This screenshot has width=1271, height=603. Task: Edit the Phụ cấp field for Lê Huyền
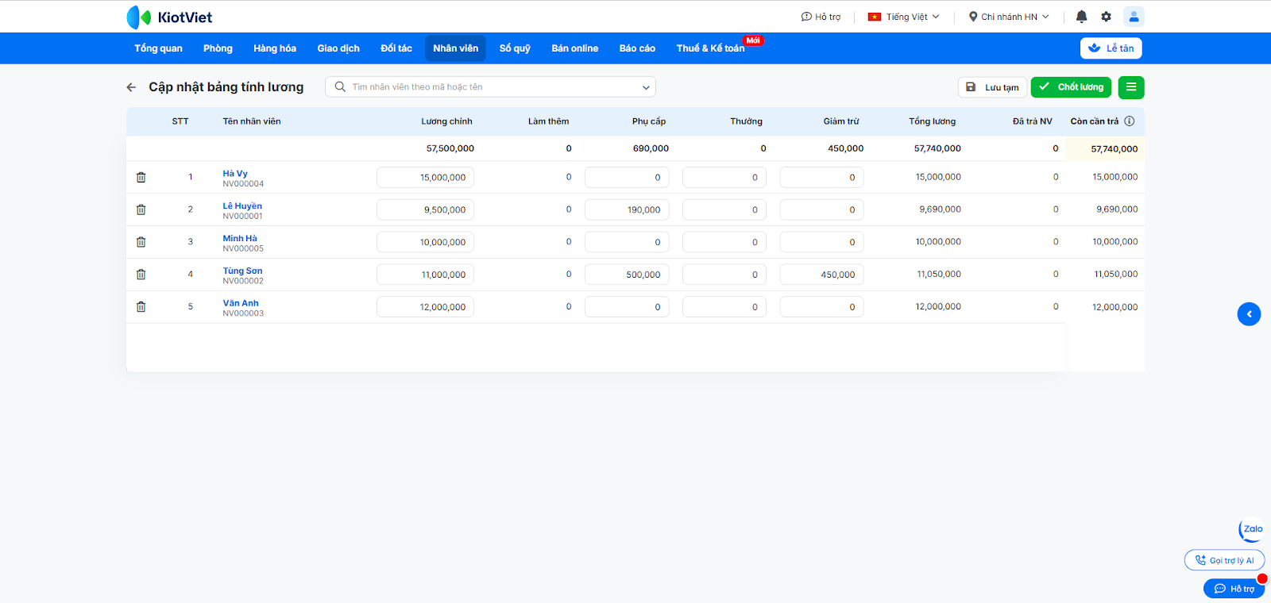point(627,210)
